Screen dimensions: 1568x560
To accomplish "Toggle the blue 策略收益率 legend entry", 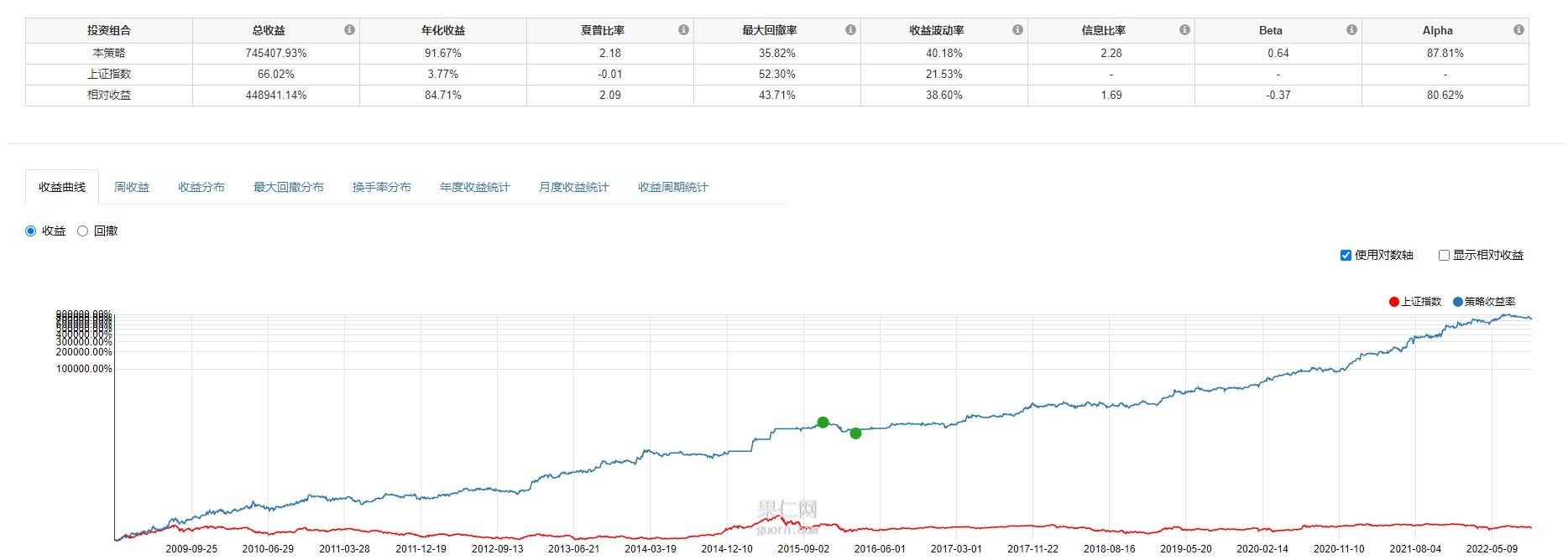I will tap(1484, 302).
